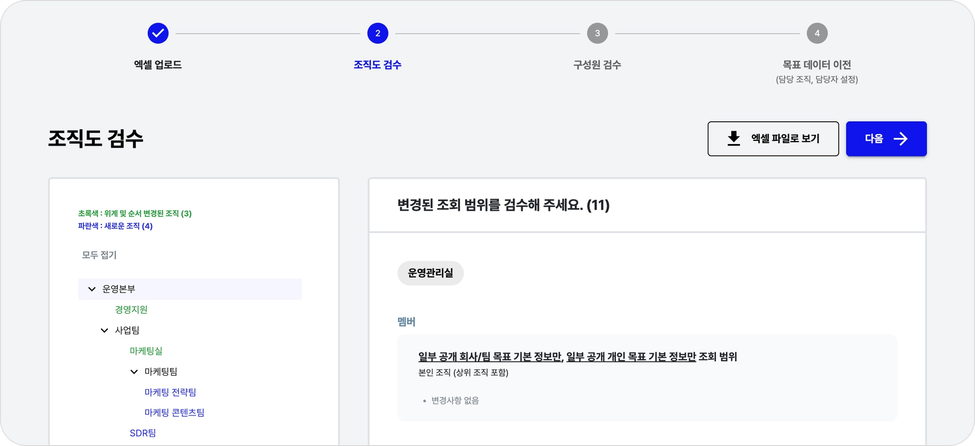Click the download icon for Excel file
The height and width of the screenshot is (446, 975).
[x=734, y=138]
